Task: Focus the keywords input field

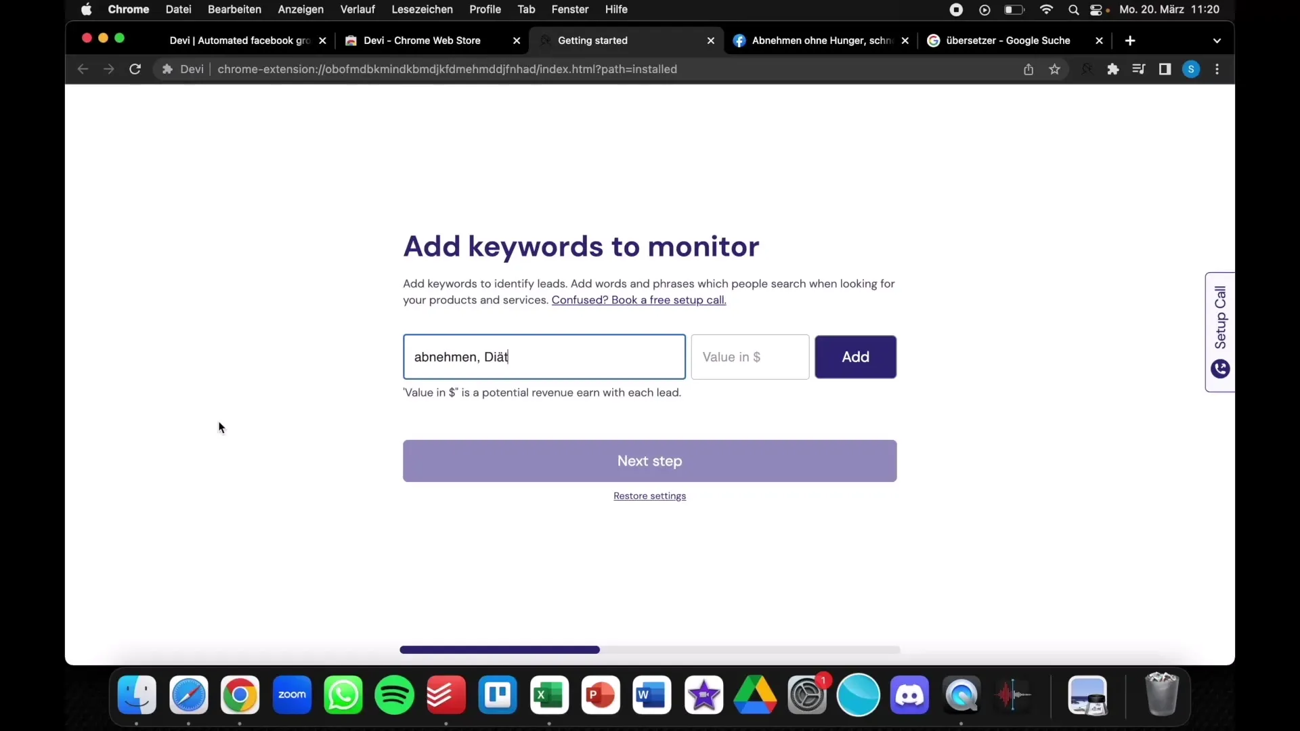Action: [544, 357]
